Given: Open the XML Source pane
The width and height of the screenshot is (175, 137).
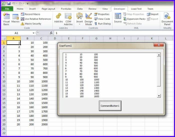Looking at the screenshot, I should pos(118,18).
